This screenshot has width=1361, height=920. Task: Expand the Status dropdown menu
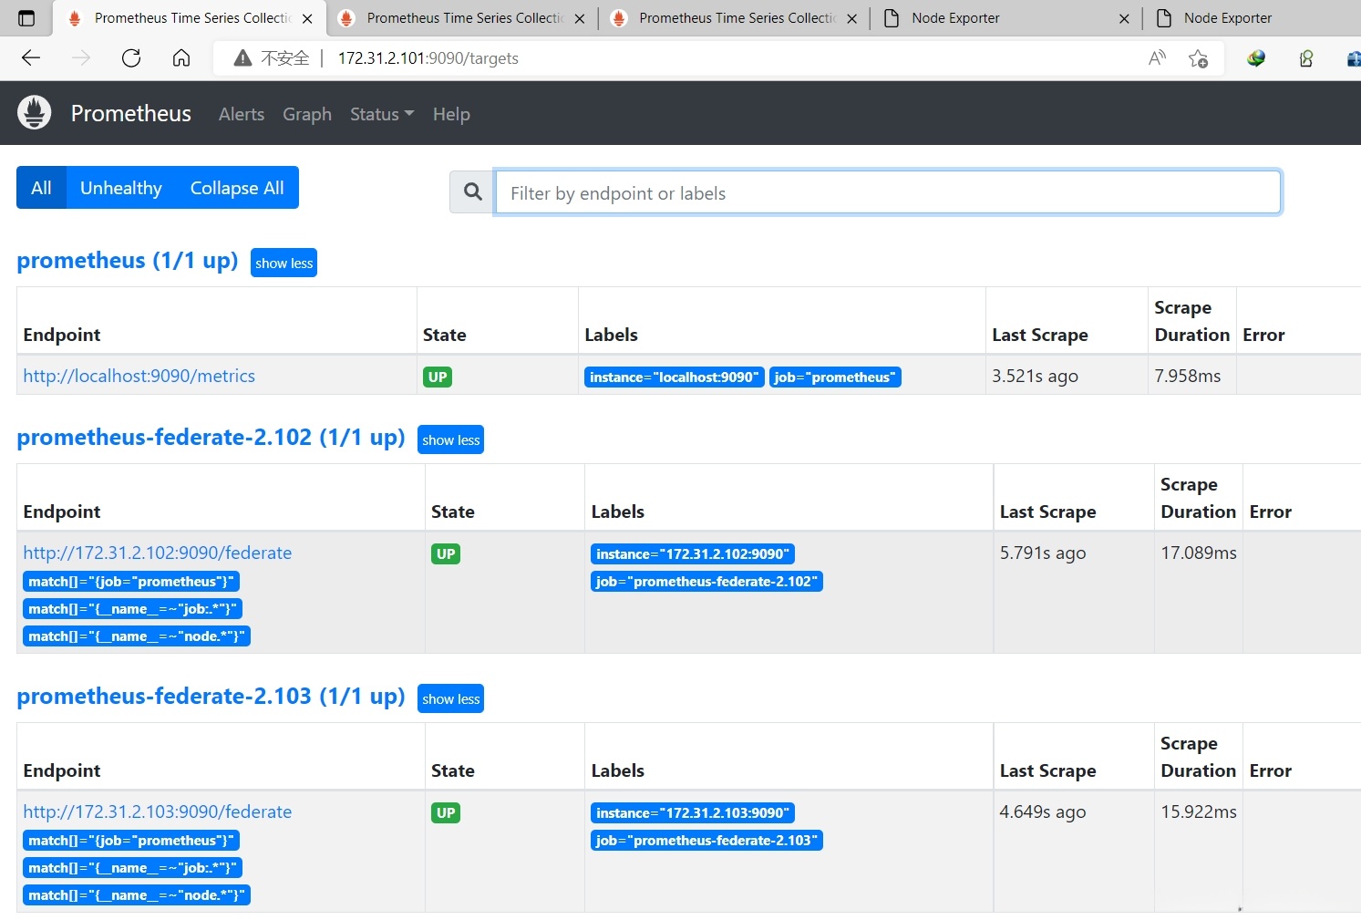coord(382,114)
